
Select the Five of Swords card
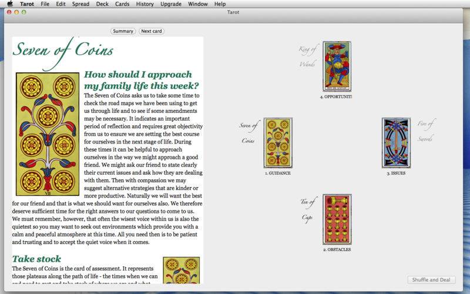tap(396, 143)
